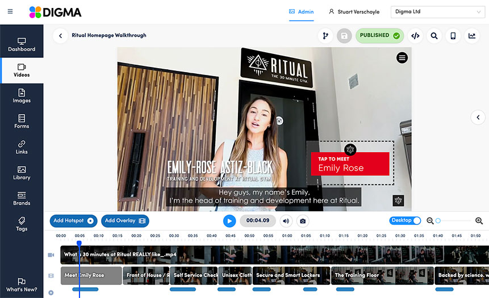
Task: Select the Backed by science chapter
Action: [462, 275]
